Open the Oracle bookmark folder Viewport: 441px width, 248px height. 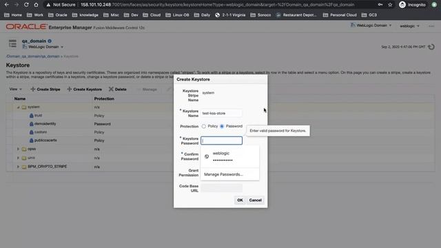58,15
